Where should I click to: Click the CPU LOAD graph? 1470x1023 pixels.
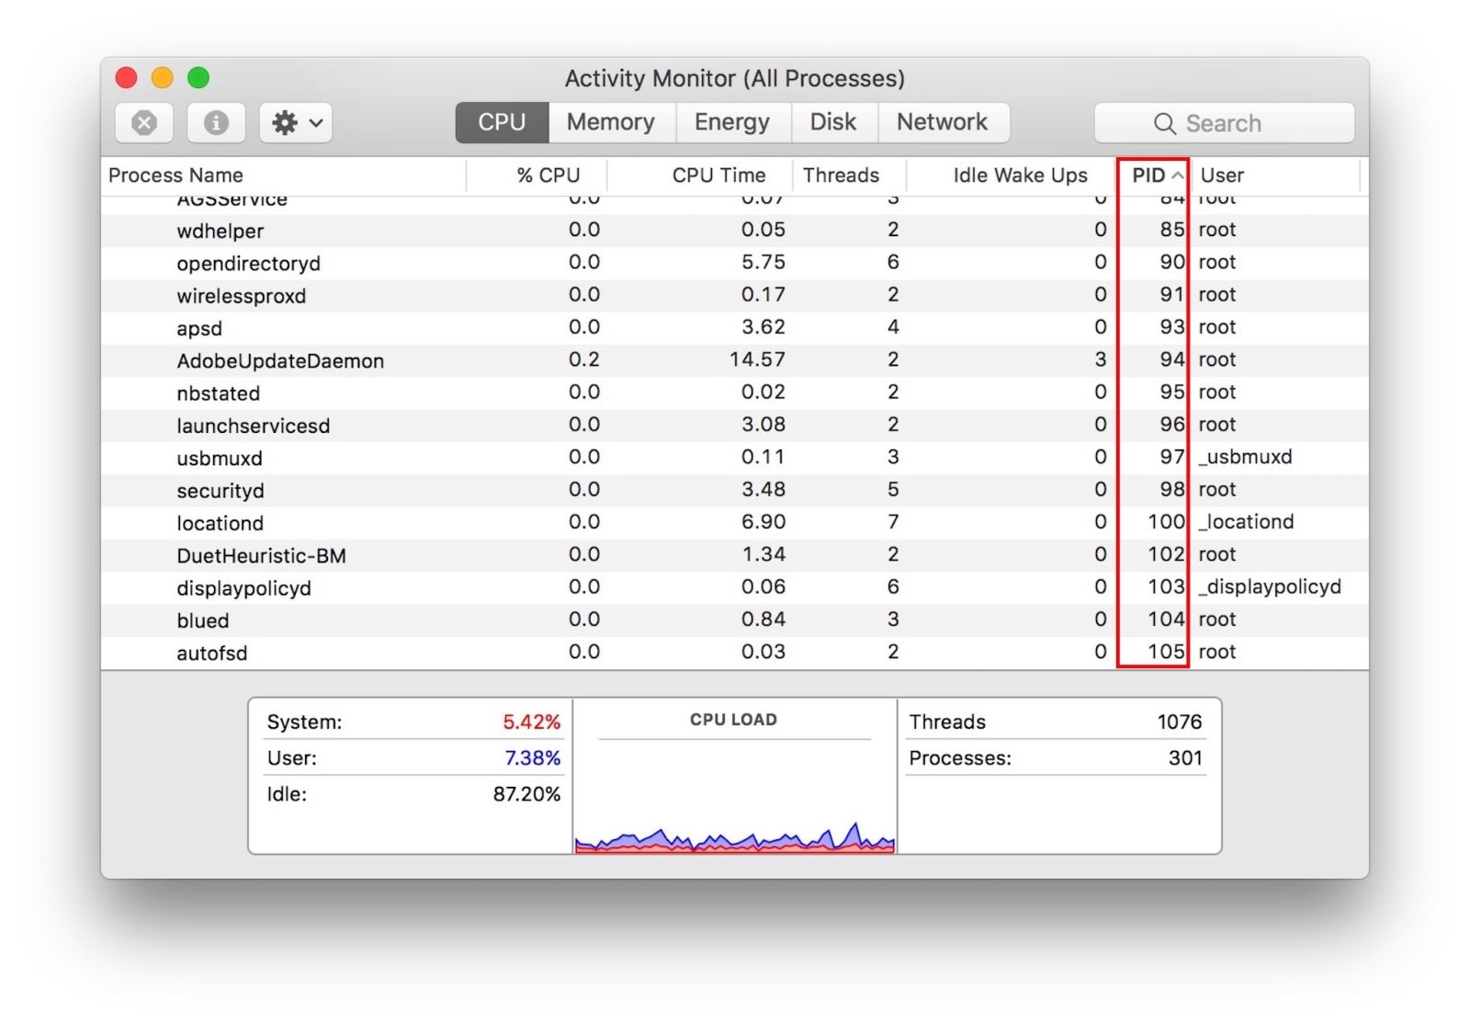734,777
